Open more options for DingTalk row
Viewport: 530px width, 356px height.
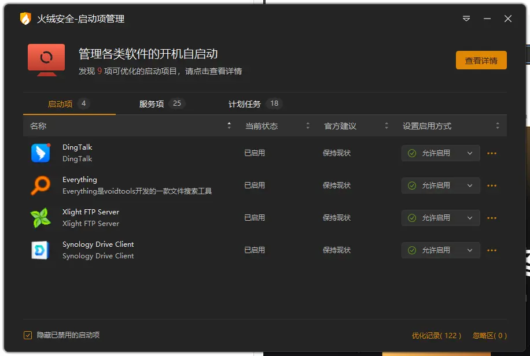pyautogui.click(x=492, y=153)
